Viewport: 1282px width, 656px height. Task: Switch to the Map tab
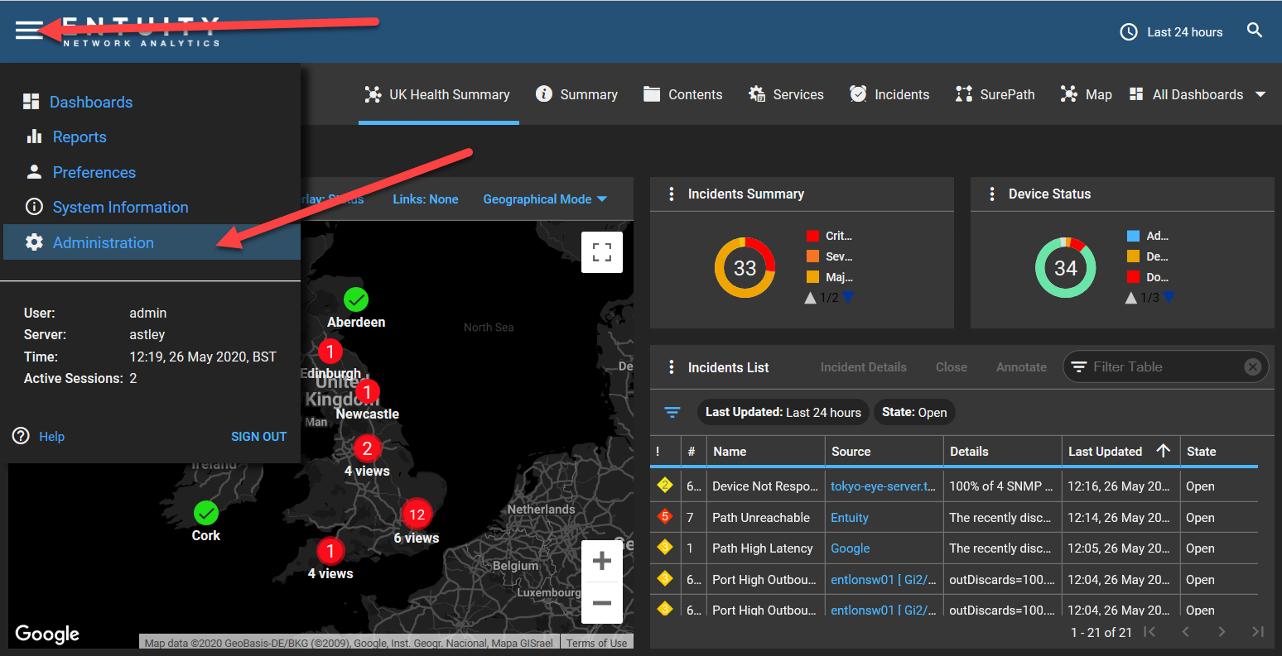pyautogui.click(x=1086, y=94)
